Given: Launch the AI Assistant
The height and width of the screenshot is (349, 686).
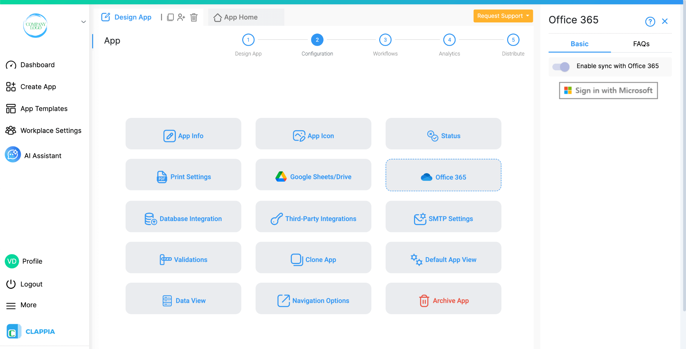Looking at the screenshot, I should pyautogui.click(x=43, y=155).
